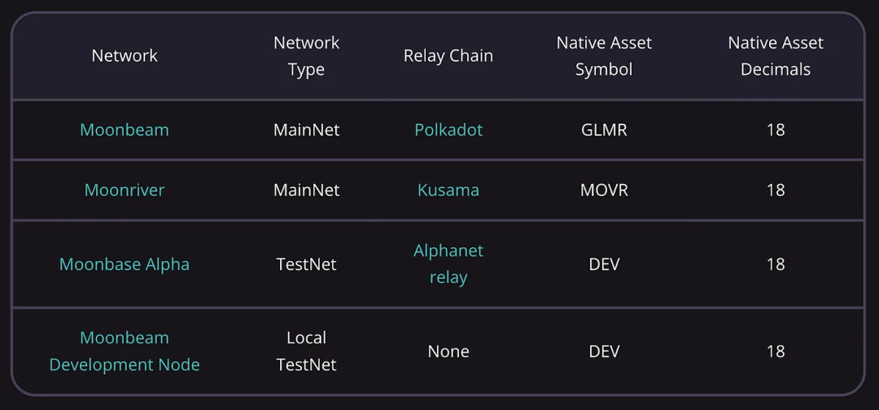Open the Moonbase Alpha link
The image size is (879, 410).
tap(125, 264)
